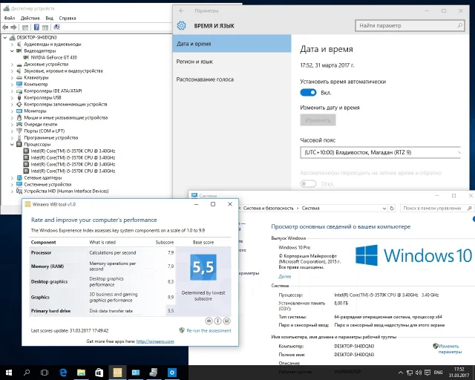Click the Primary hard drive row in WEI tool

[x=102, y=311]
